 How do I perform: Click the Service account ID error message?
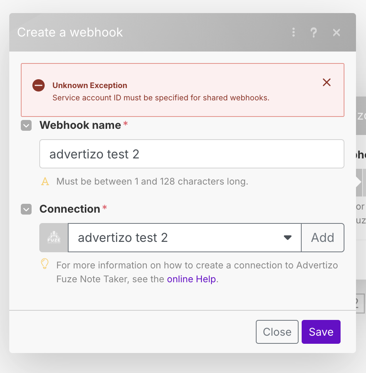pos(161,98)
